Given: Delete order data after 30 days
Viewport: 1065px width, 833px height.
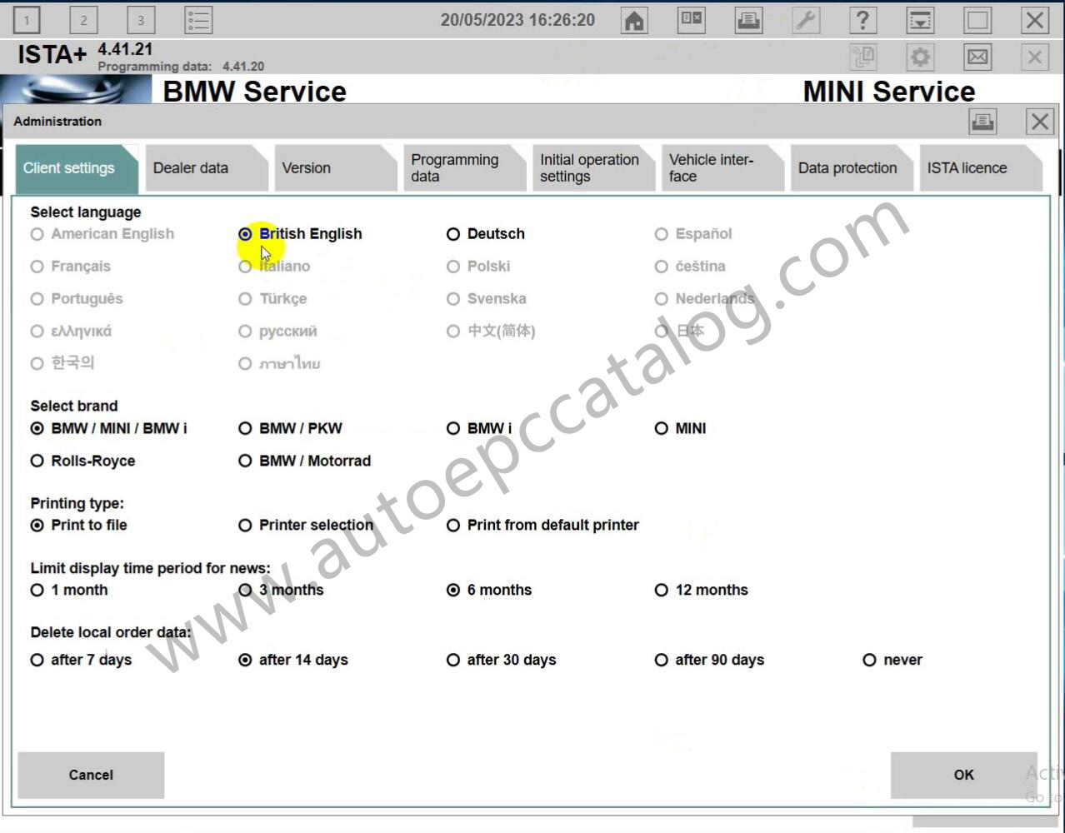Looking at the screenshot, I should 501,660.
